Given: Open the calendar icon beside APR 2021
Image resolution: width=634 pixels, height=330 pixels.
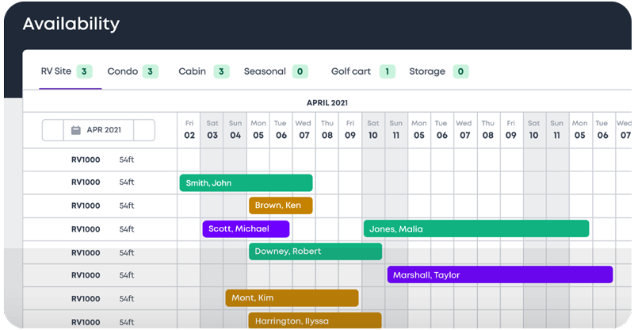Looking at the screenshot, I should pyautogui.click(x=75, y=130).
